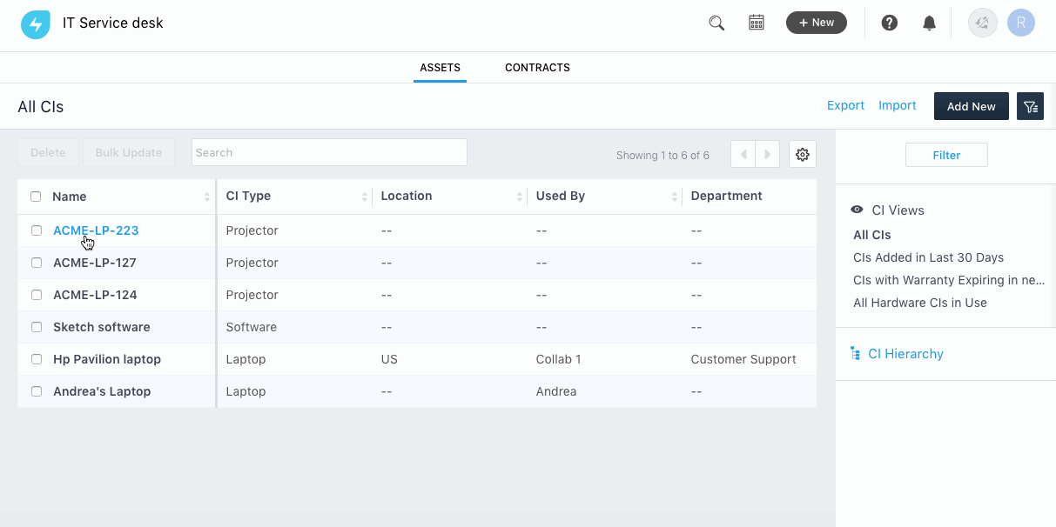Sort by Used By column arrows
Viewport: 1056px width, 527px height.
click(675, 197)
